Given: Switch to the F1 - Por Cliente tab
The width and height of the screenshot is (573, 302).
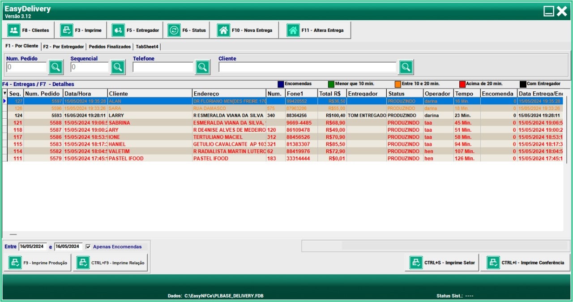Looking at the screenshot, I should coord(21,46).
